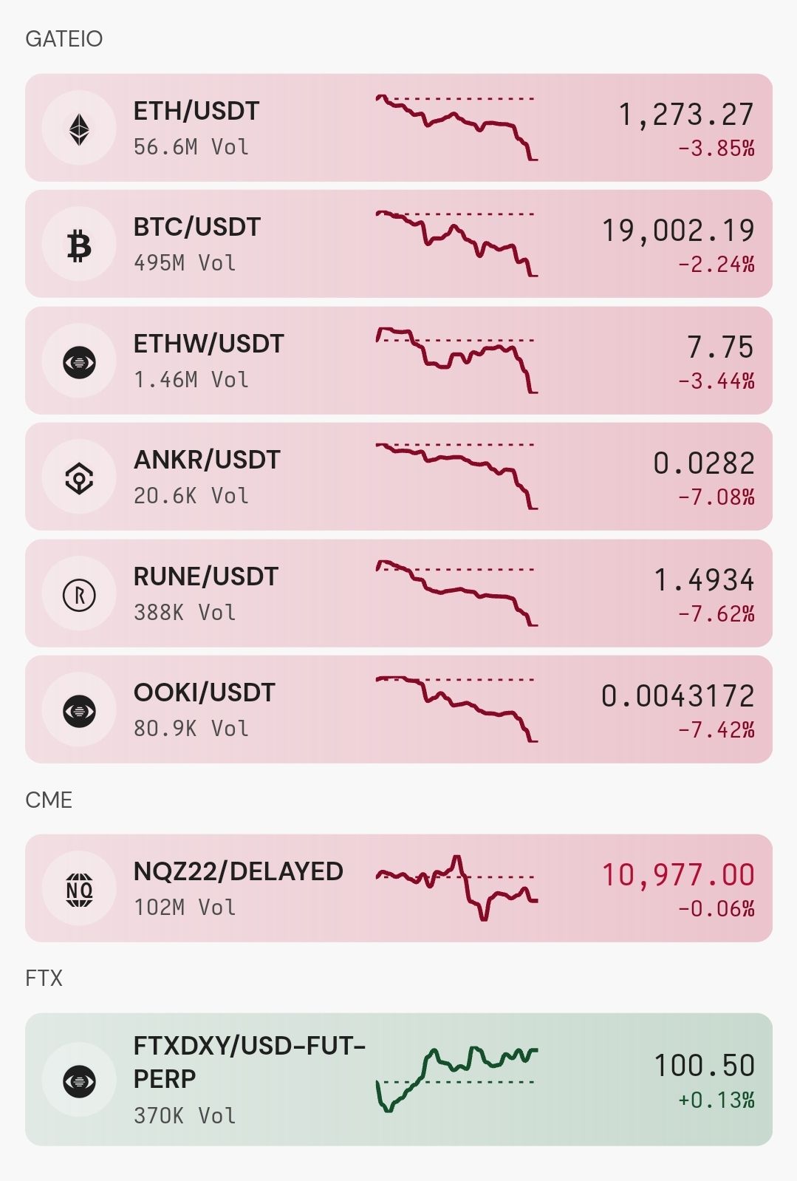Click the Ethereum icon for ETH/USDT
The image size is (797, 1181).
(79, 128)
